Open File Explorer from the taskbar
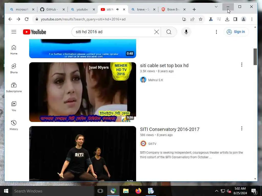This screenshot has height=196, width=262. coord(126,191)
